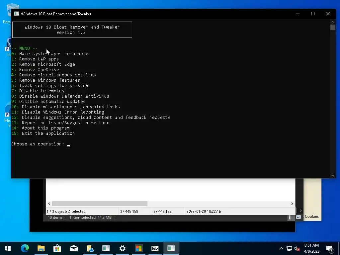Click menu line "4: Remove miscellaneous services"
The height and width of the screenshot is (255, 340).
[53, 75]
